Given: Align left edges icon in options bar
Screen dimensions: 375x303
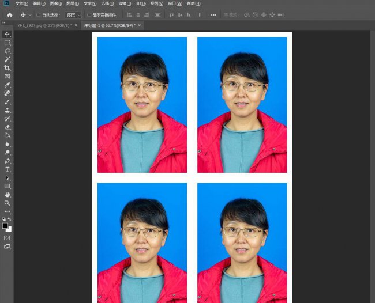Looking at the screenshot, I should pos(130,15).
